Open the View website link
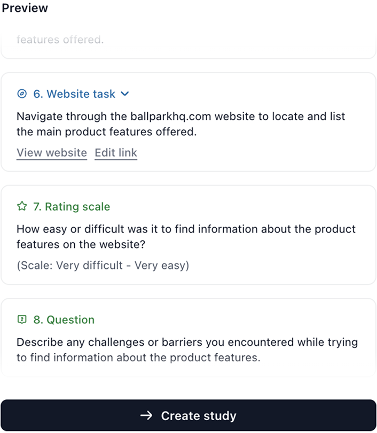The height and width of the screenshot is (433, 377). pos(52,153)
